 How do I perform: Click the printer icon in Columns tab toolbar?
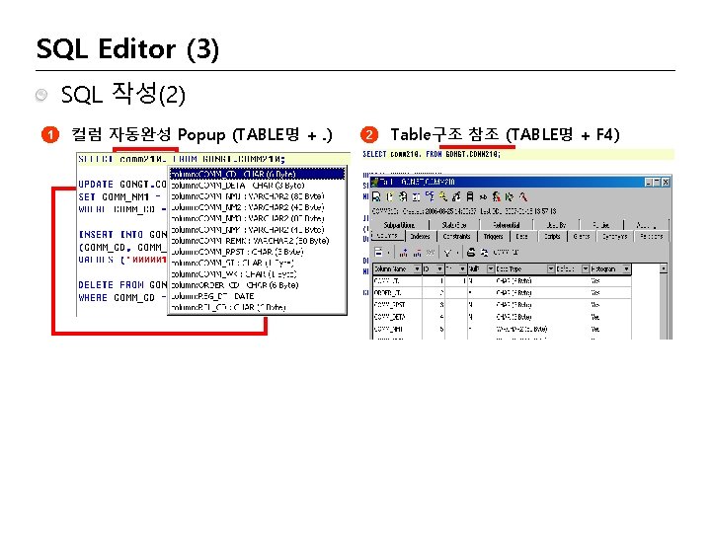click(x=471, y=252)
